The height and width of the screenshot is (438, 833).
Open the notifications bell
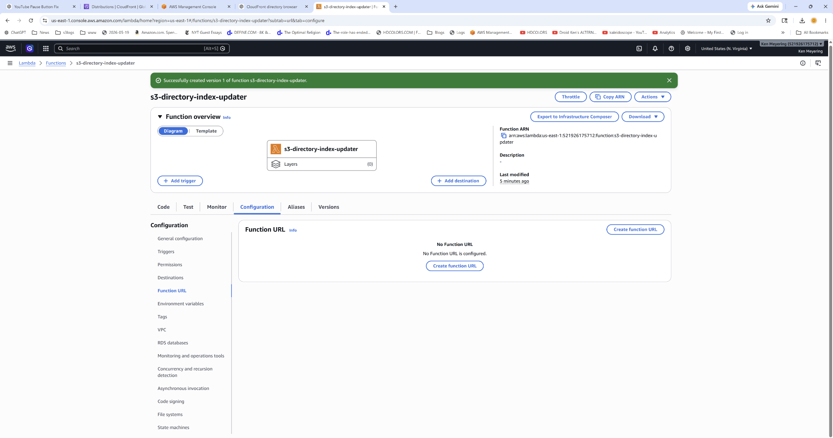coord(655,48)
